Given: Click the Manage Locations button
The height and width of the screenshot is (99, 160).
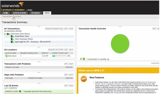Looking at the screenshot, I should (56, 50).
